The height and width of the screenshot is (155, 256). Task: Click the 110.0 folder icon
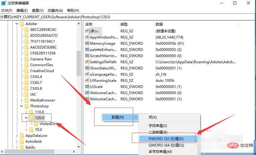point(31,112)
